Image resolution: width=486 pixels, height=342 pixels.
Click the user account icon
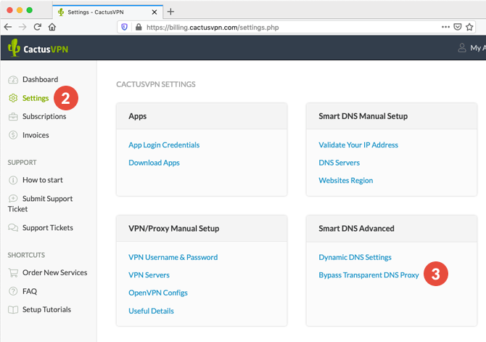tap(462, 48)
